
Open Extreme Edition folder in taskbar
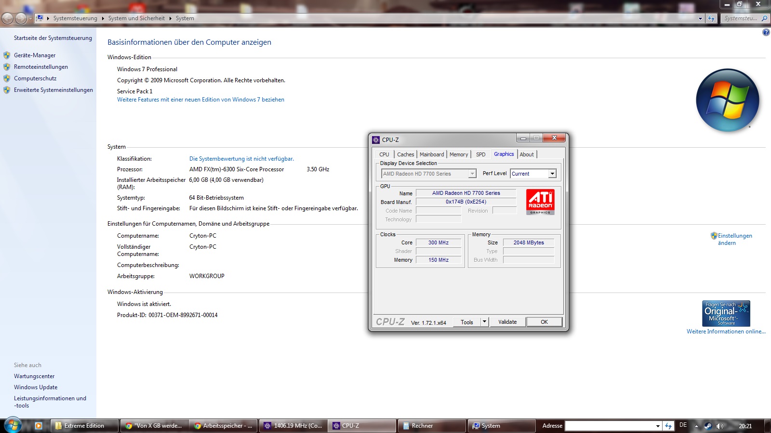tap(84, 426)
